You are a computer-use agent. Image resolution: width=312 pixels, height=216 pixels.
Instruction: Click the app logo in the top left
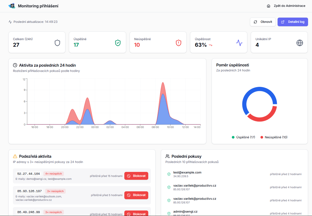click(11, 6)
